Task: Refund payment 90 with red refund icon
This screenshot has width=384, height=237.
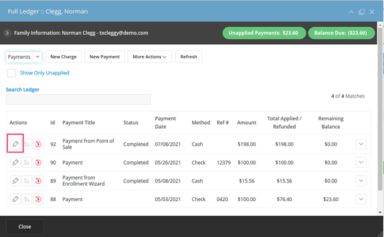Action: pyautogui.click(x=38, y=162)
